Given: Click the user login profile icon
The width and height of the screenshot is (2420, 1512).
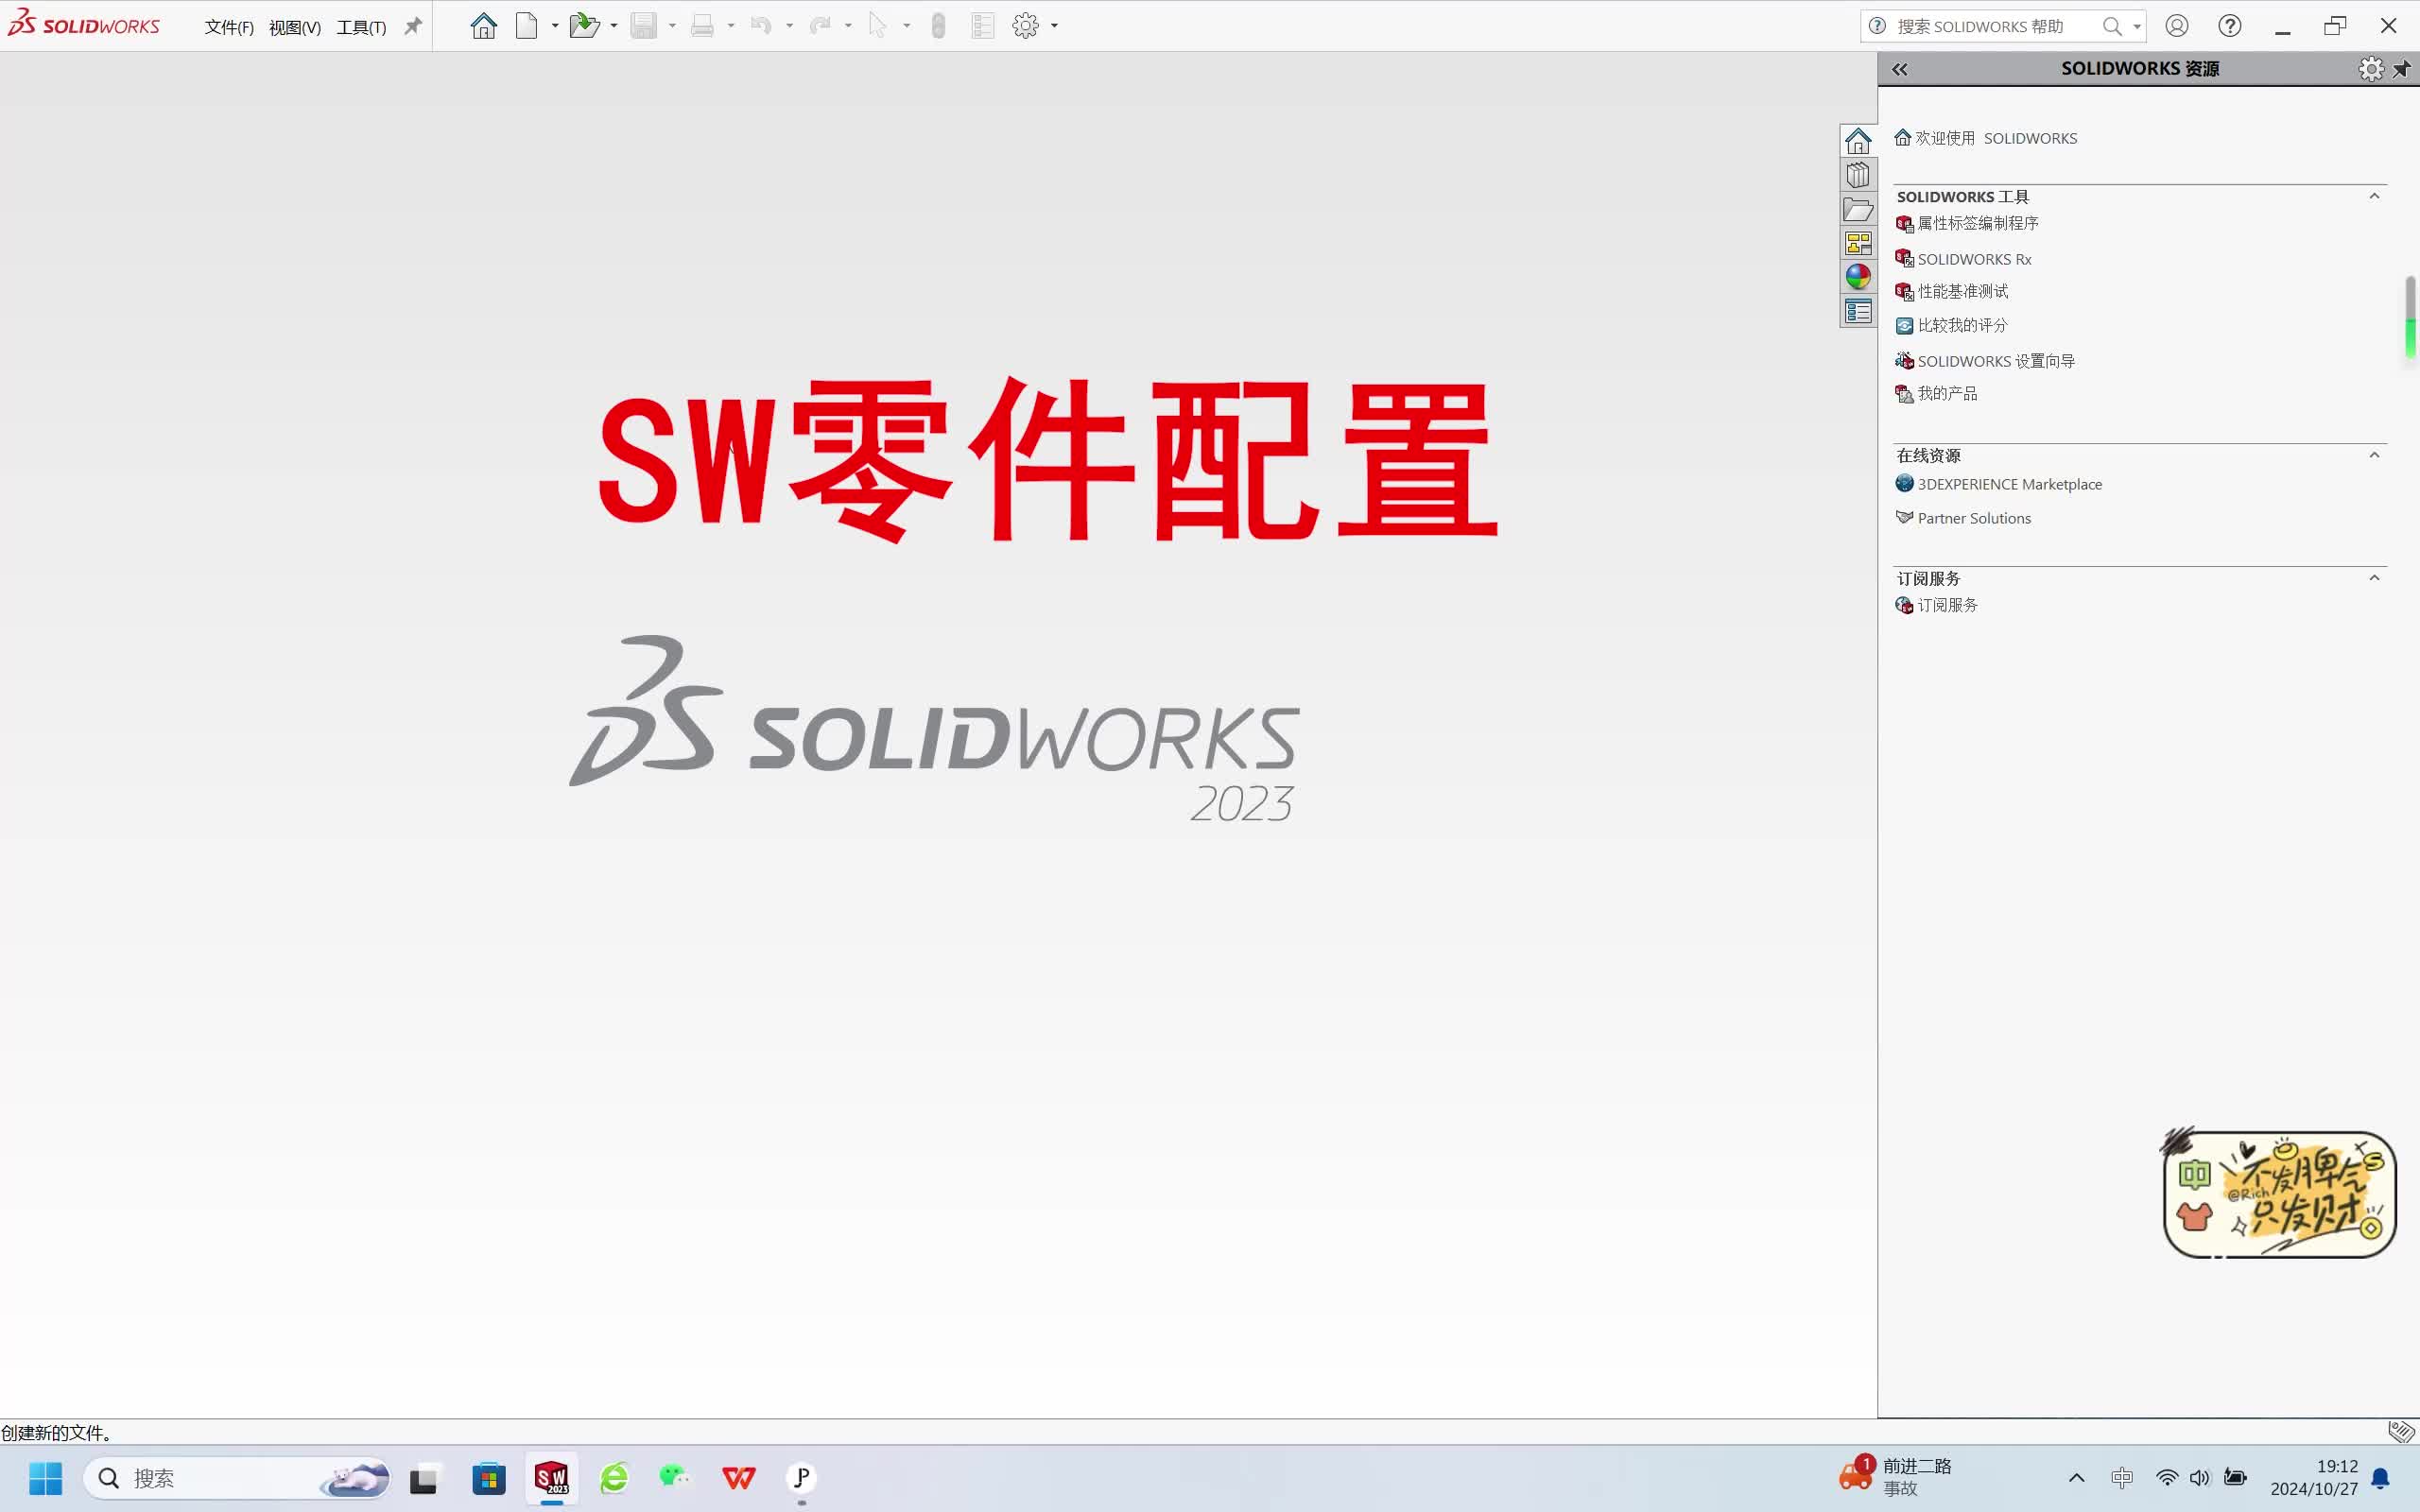Looking at the screenshot, I should coord(2177,26).
